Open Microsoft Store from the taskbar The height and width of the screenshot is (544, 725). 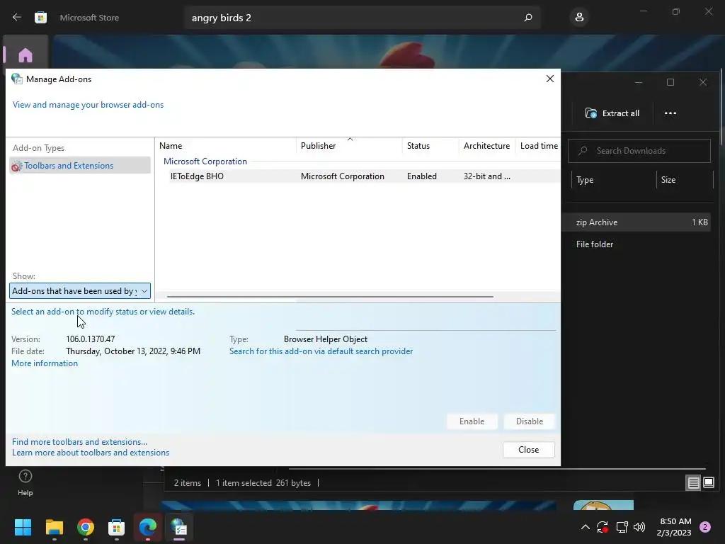(x=117, y=527)
